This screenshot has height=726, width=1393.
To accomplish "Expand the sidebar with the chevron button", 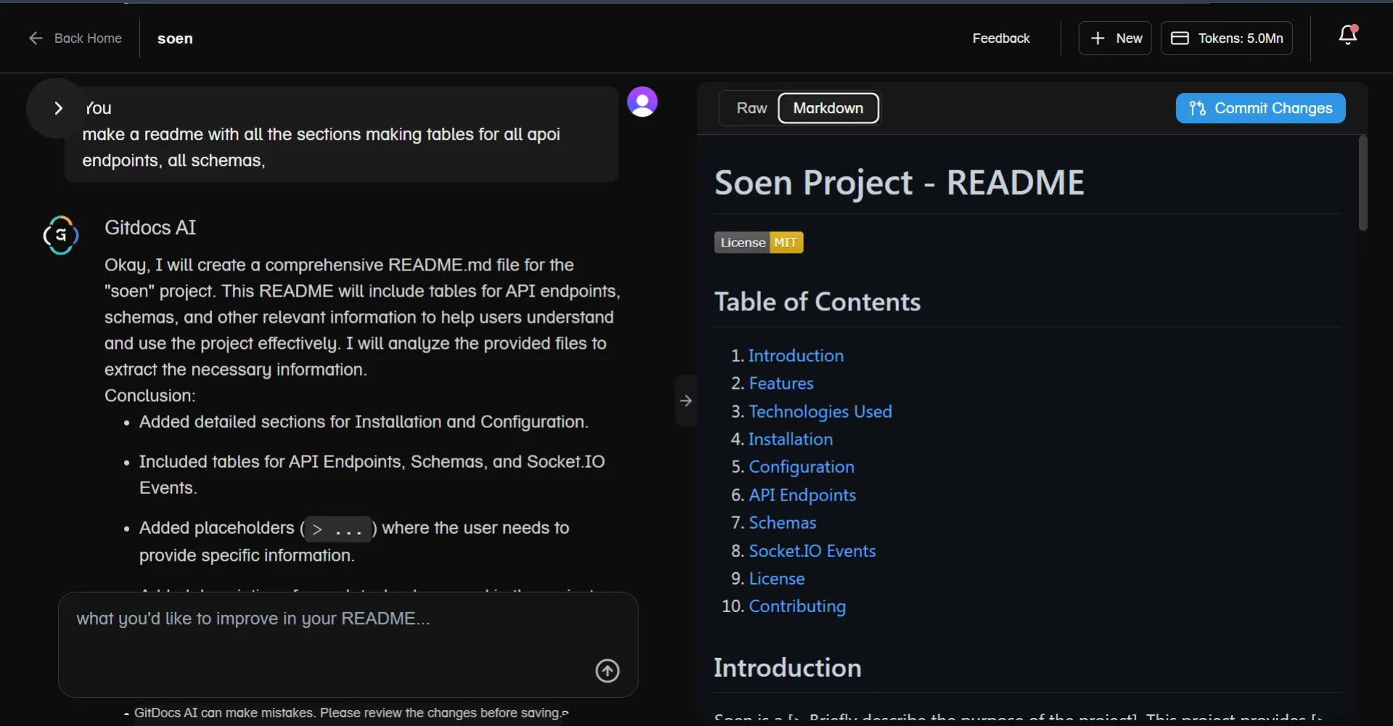I will point(58,108).
